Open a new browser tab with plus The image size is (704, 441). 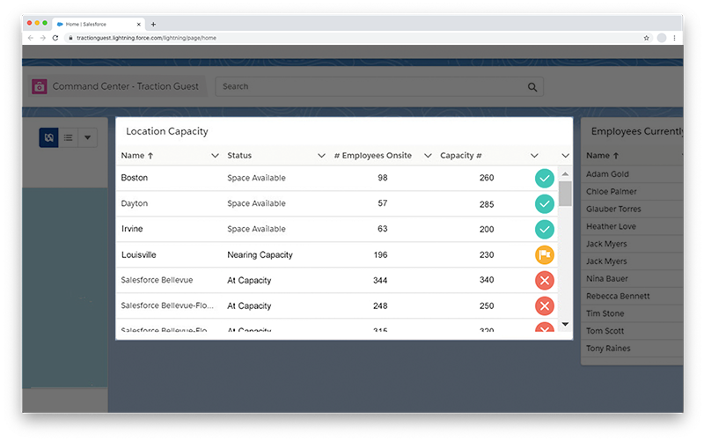[x=153, y=25]
